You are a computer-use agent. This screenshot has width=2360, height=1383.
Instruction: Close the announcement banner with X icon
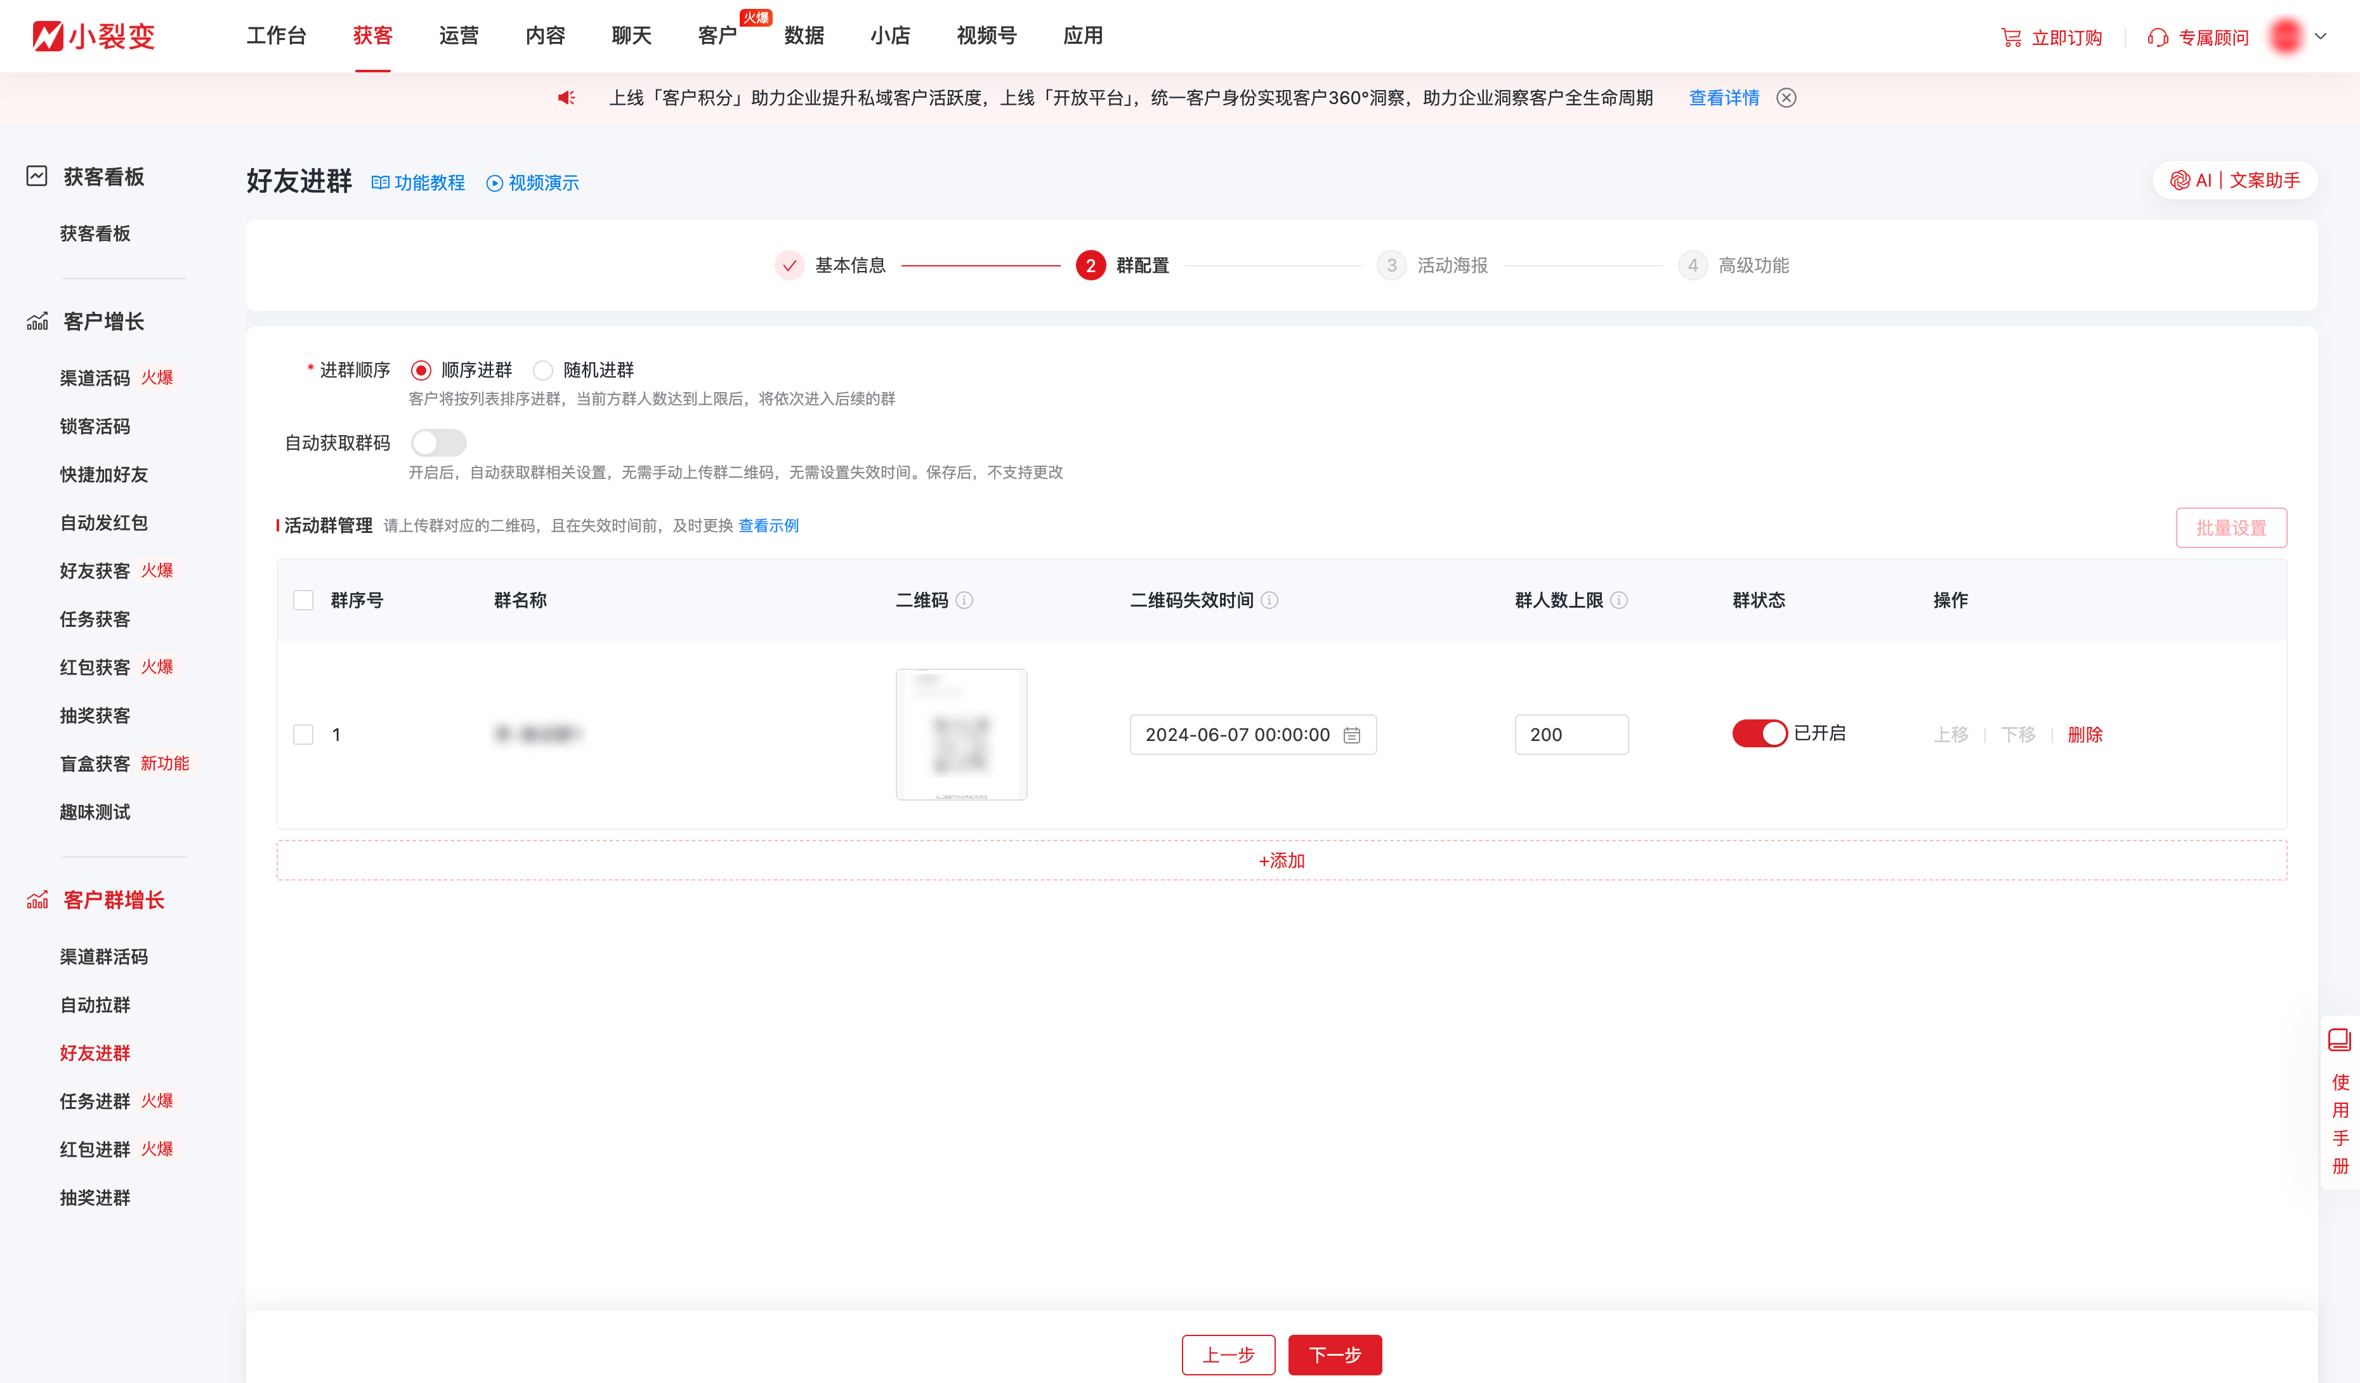pyautogui.click(x=1786, y=98)
